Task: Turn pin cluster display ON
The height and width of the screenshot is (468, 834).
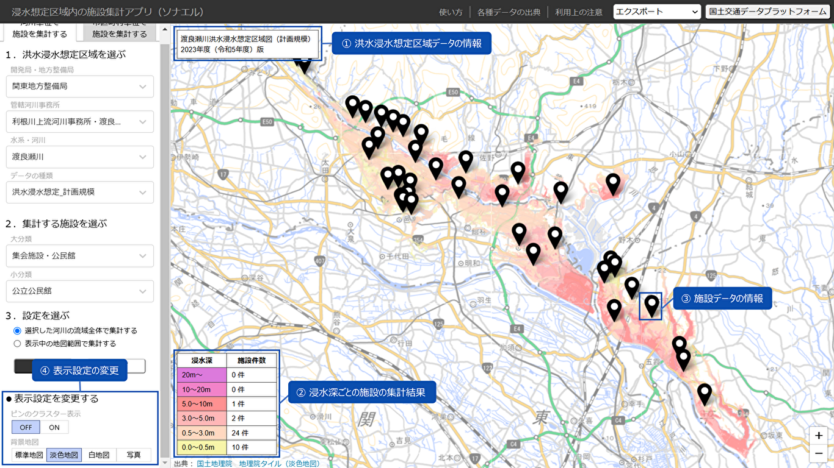Action: point(54,427)
